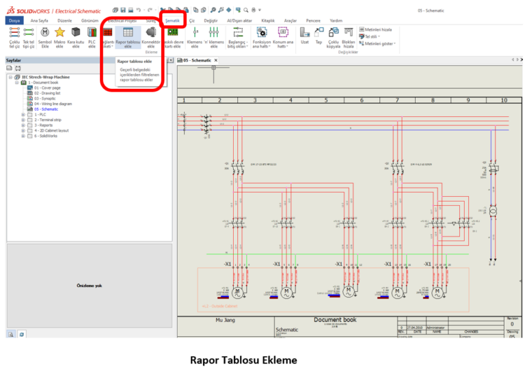
Task: Click the Rapor tablosu ekle icon
Action: (x=128, y=32)
